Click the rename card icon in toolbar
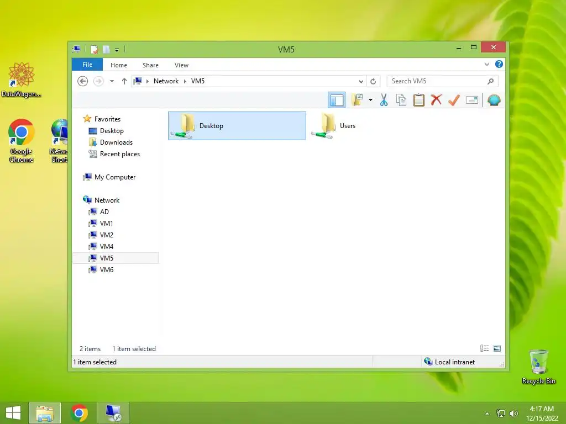The height and width of the screenshot is (424, 566). pyautogui.click(x=472, y=100)
